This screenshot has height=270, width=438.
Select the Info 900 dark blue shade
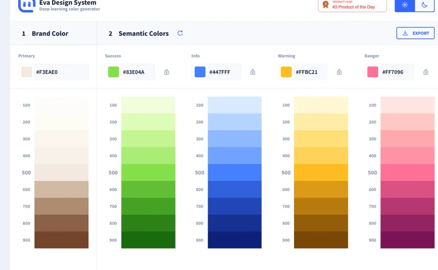coord(234,240)
